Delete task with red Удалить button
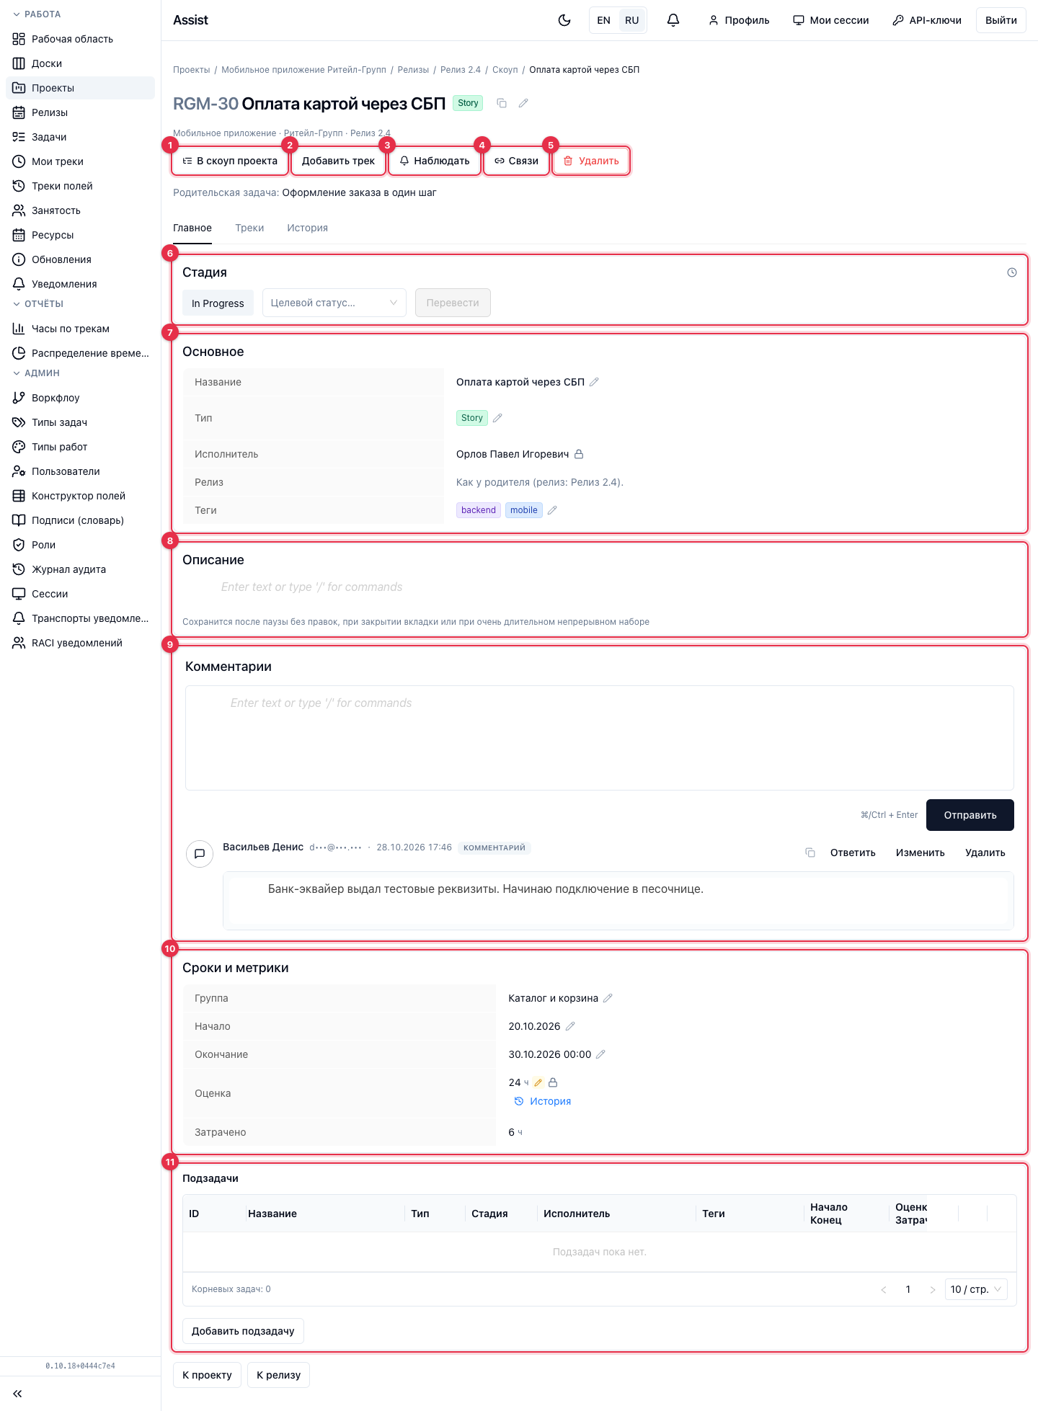This screenshot has height=1411, width=1038. tap(591, 161)
